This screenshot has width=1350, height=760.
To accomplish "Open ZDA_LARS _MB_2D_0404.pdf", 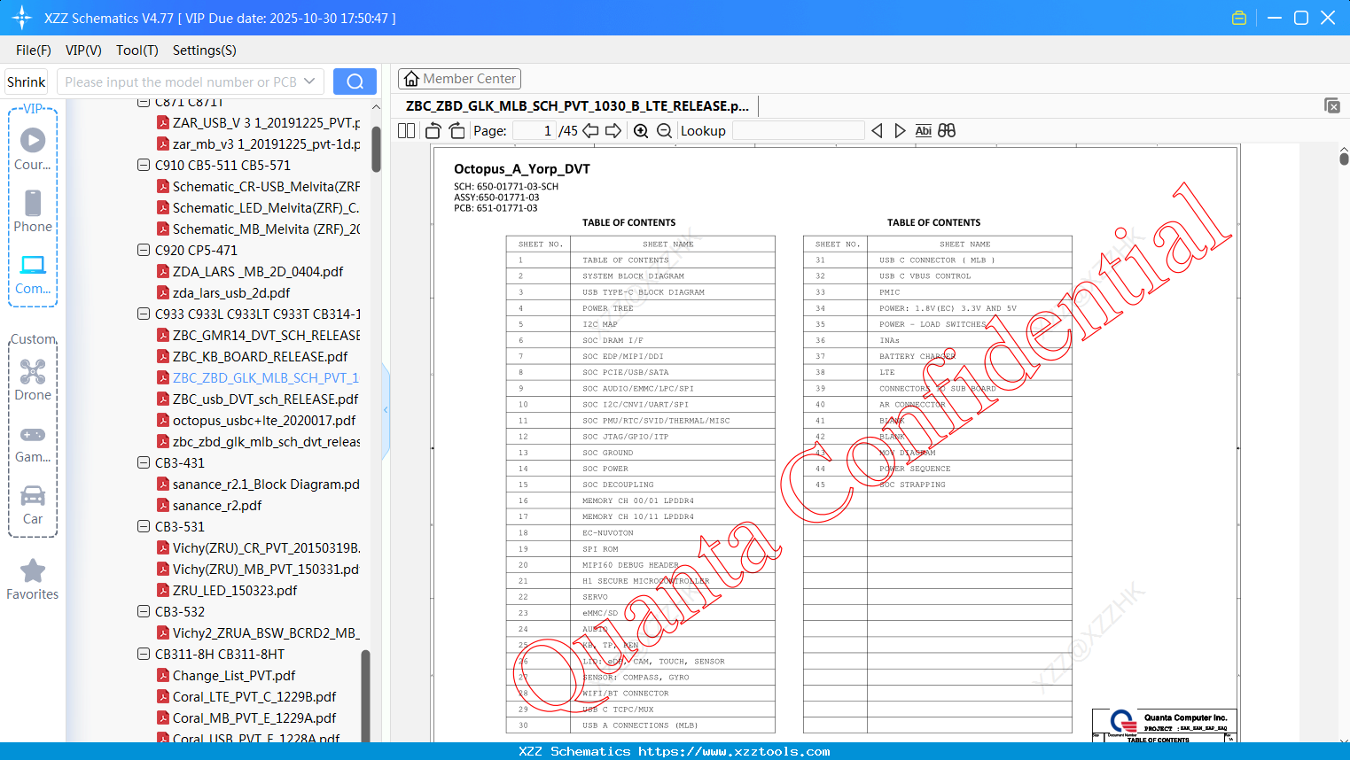I will 258,271.
